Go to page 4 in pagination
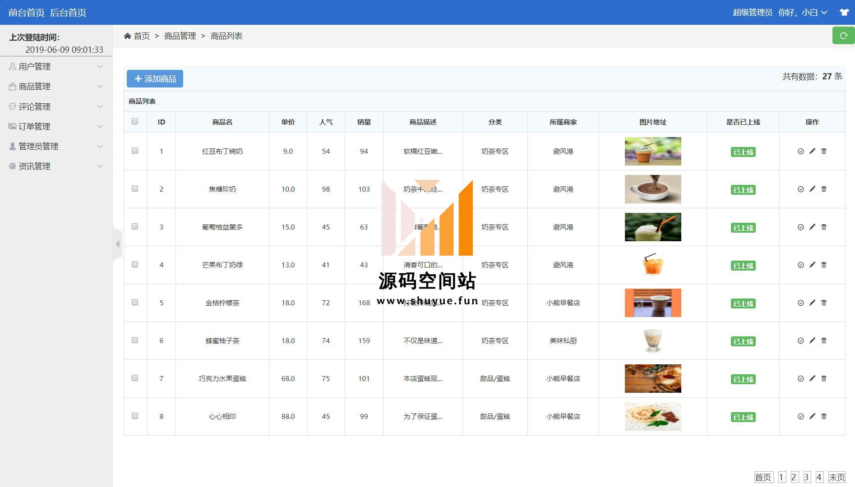 (819, 477)
